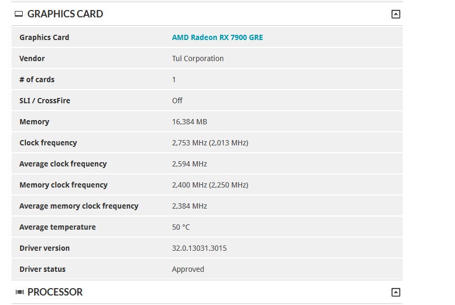
Task: Click the Driver version label
Action: [44, 248]
